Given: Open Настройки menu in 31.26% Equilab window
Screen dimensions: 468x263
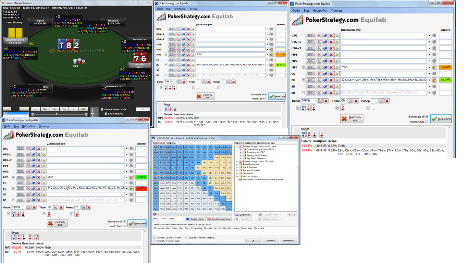Looking at the screenshot, I should coord(320,11).
